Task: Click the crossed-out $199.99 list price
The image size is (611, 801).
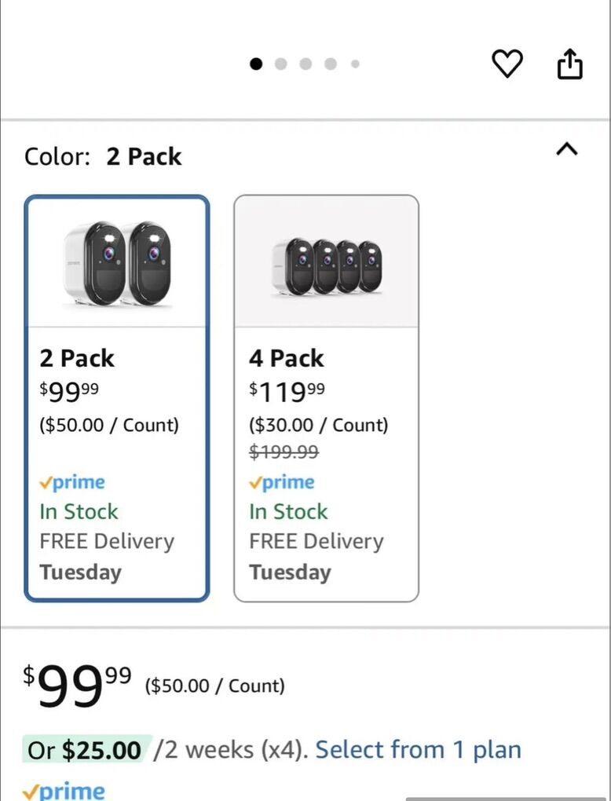Action: tap(284, 452)
